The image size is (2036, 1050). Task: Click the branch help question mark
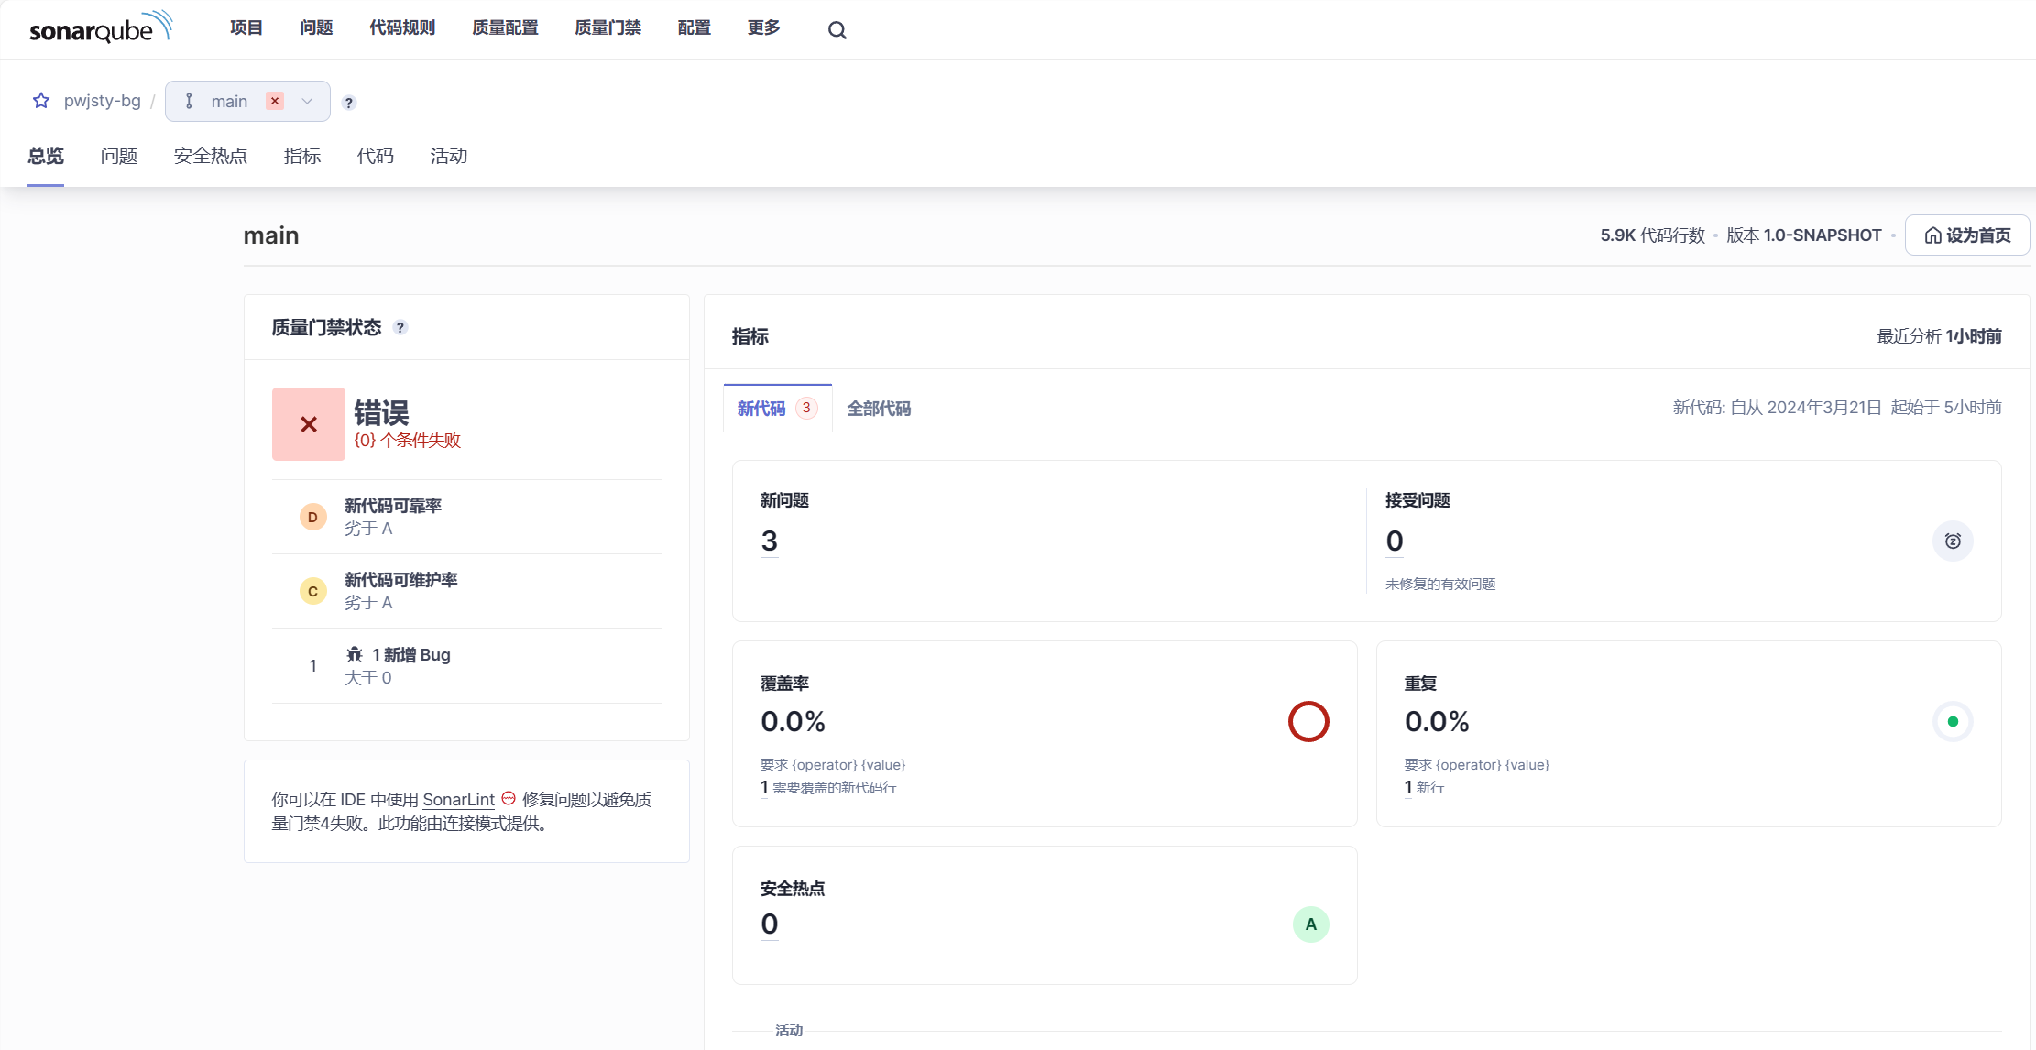pos(349,103)
